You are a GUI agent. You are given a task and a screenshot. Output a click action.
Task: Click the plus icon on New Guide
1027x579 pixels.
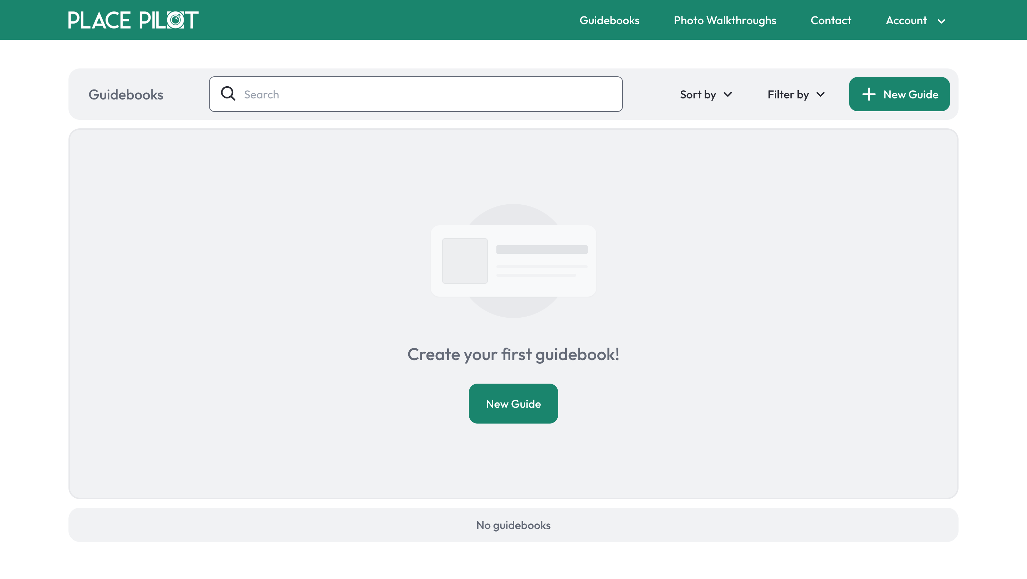click(868, 94)
